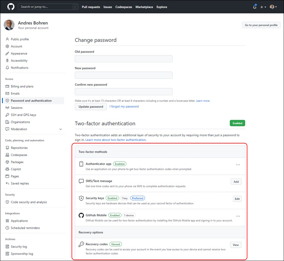Open Codespaces in top navigation
Viewport: 284px width, 261px height.
pos(124,7)
